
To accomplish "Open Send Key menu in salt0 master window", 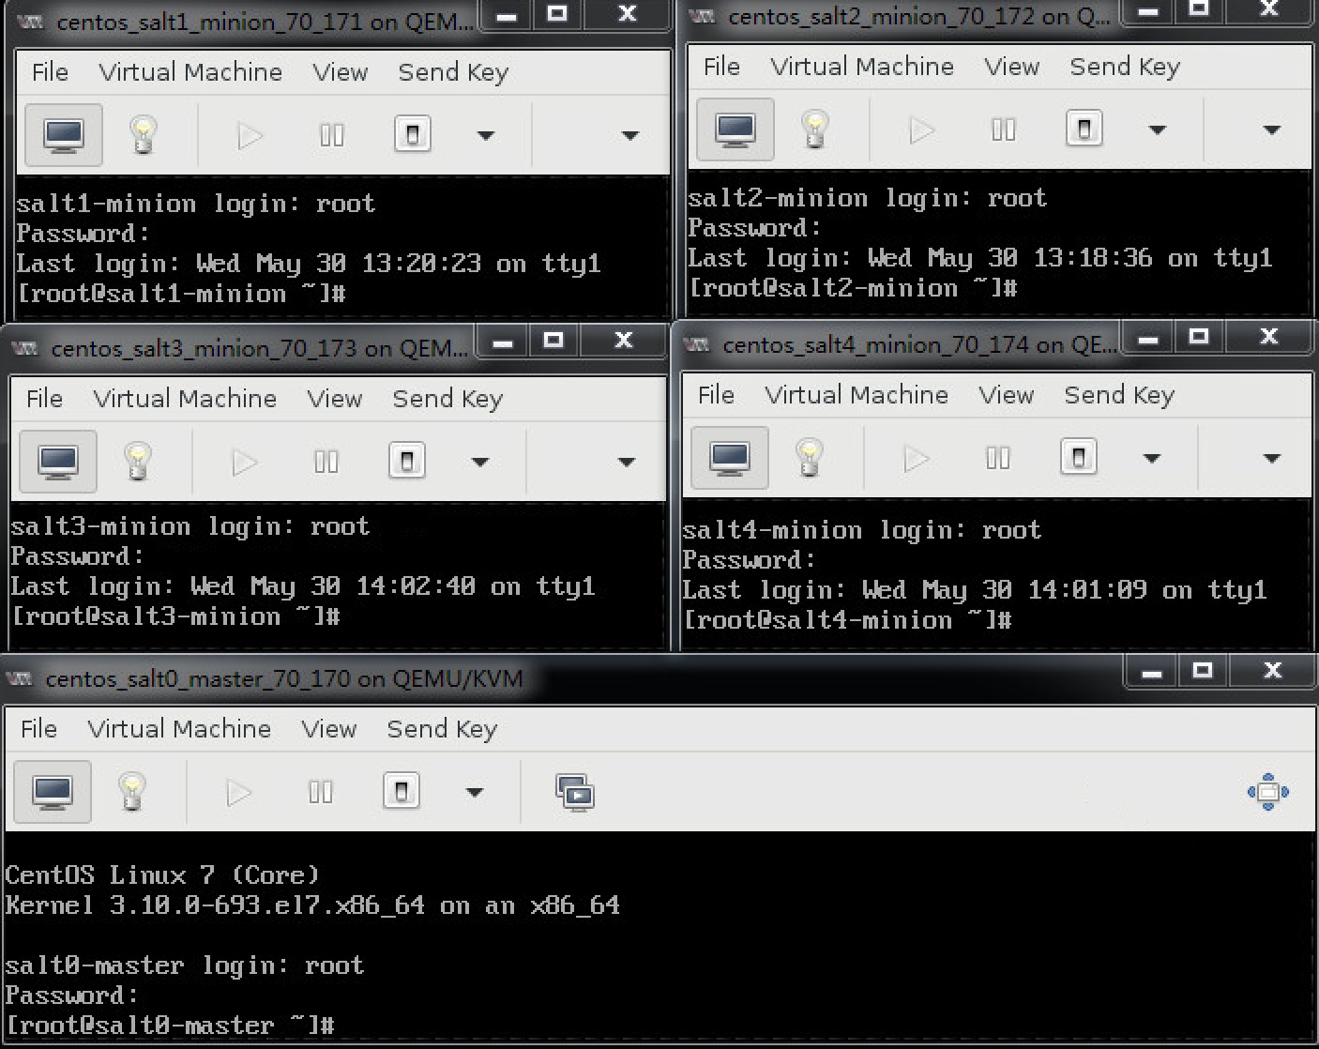I will click(x=442, y=729).
